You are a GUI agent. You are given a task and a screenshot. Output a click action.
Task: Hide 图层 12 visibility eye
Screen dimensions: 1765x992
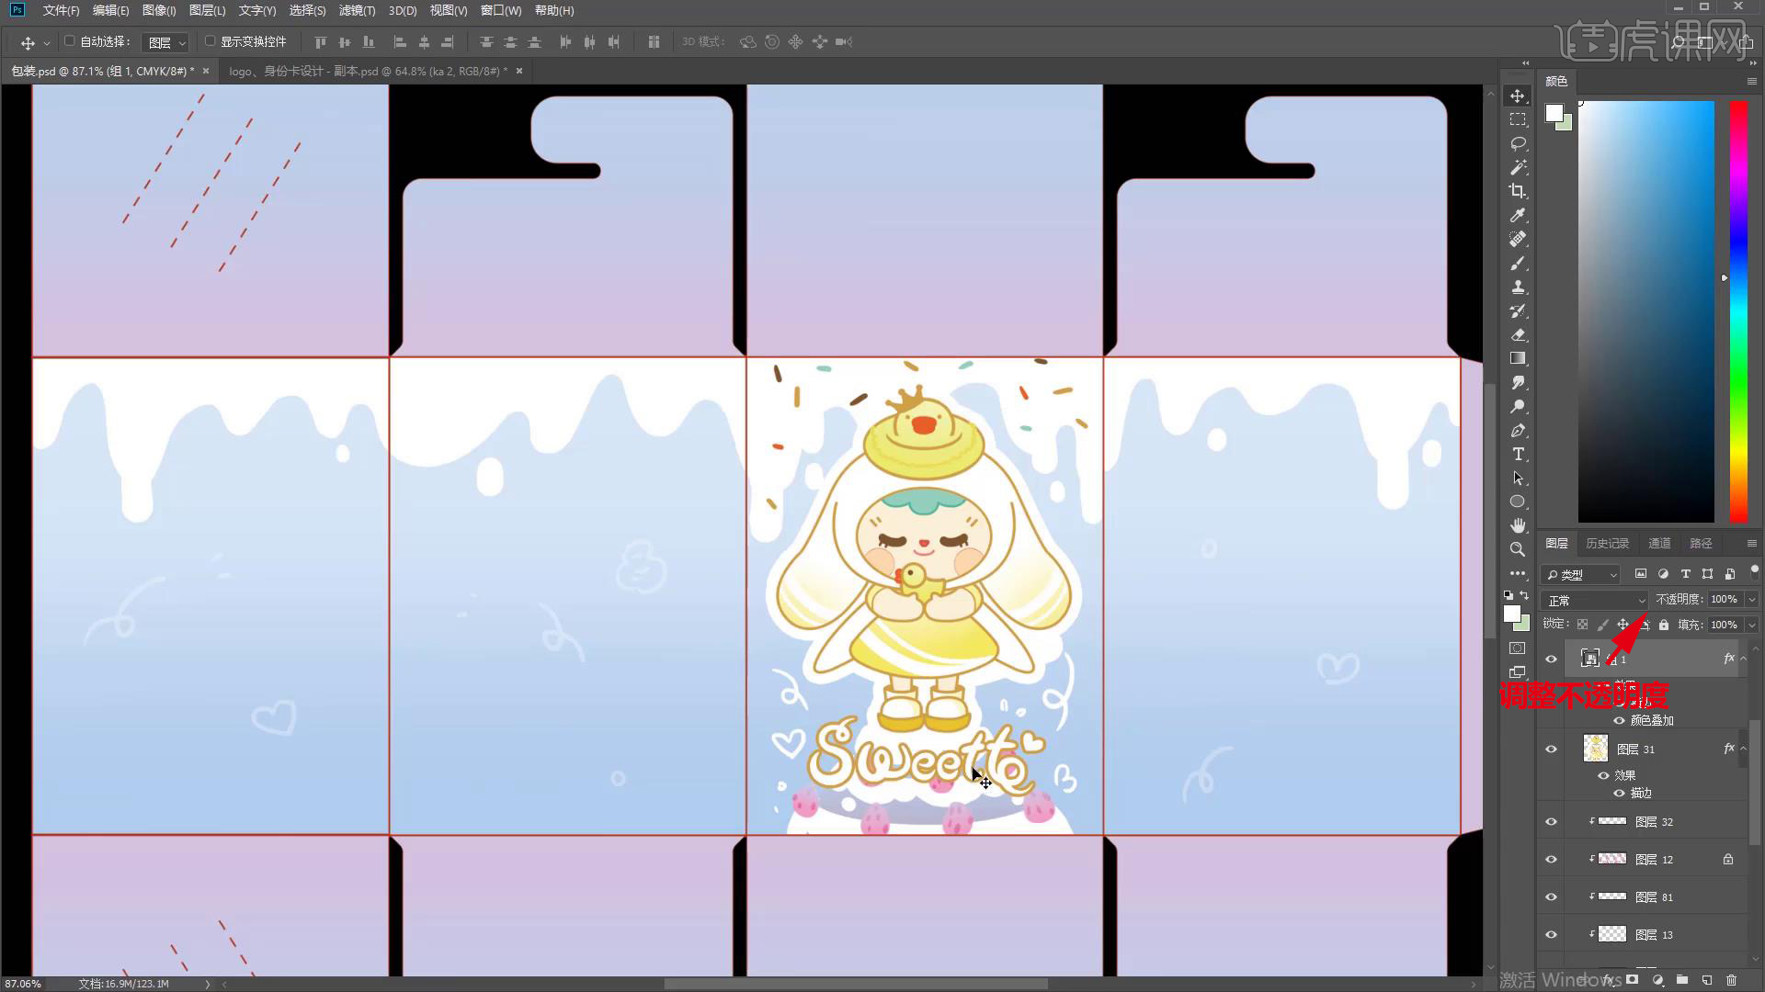click(1551, 860)
